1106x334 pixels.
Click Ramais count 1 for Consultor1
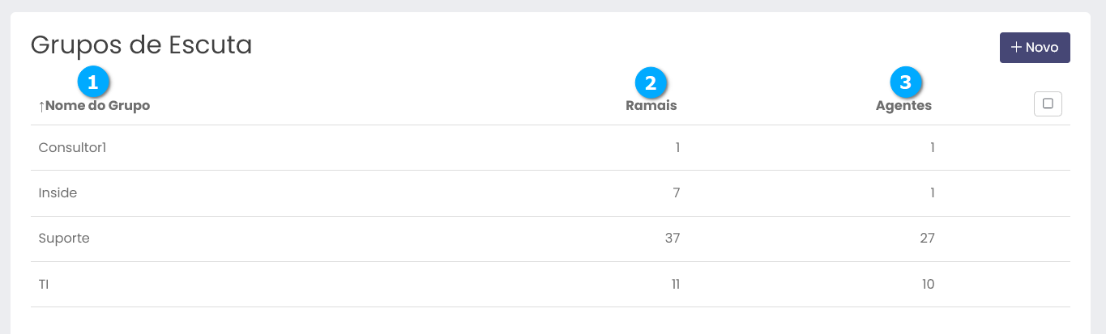(677, 148)
